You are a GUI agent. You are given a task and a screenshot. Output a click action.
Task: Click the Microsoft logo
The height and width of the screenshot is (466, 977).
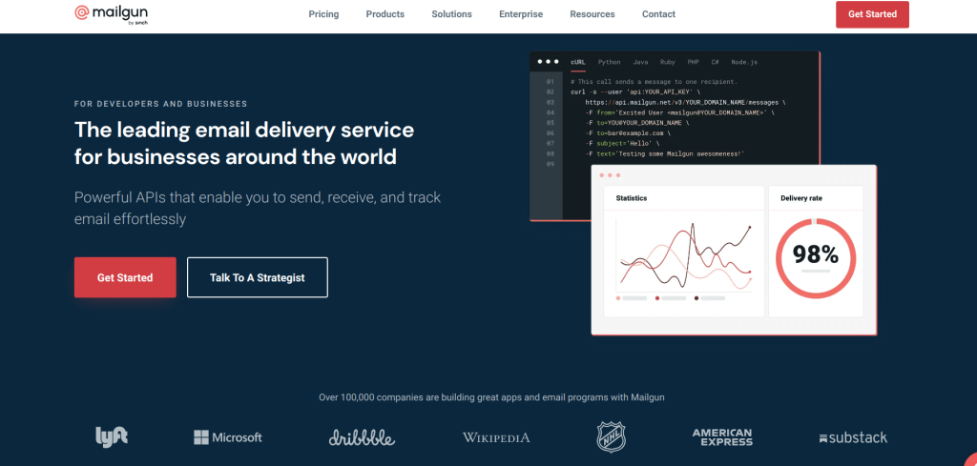[x=228, y=437]
